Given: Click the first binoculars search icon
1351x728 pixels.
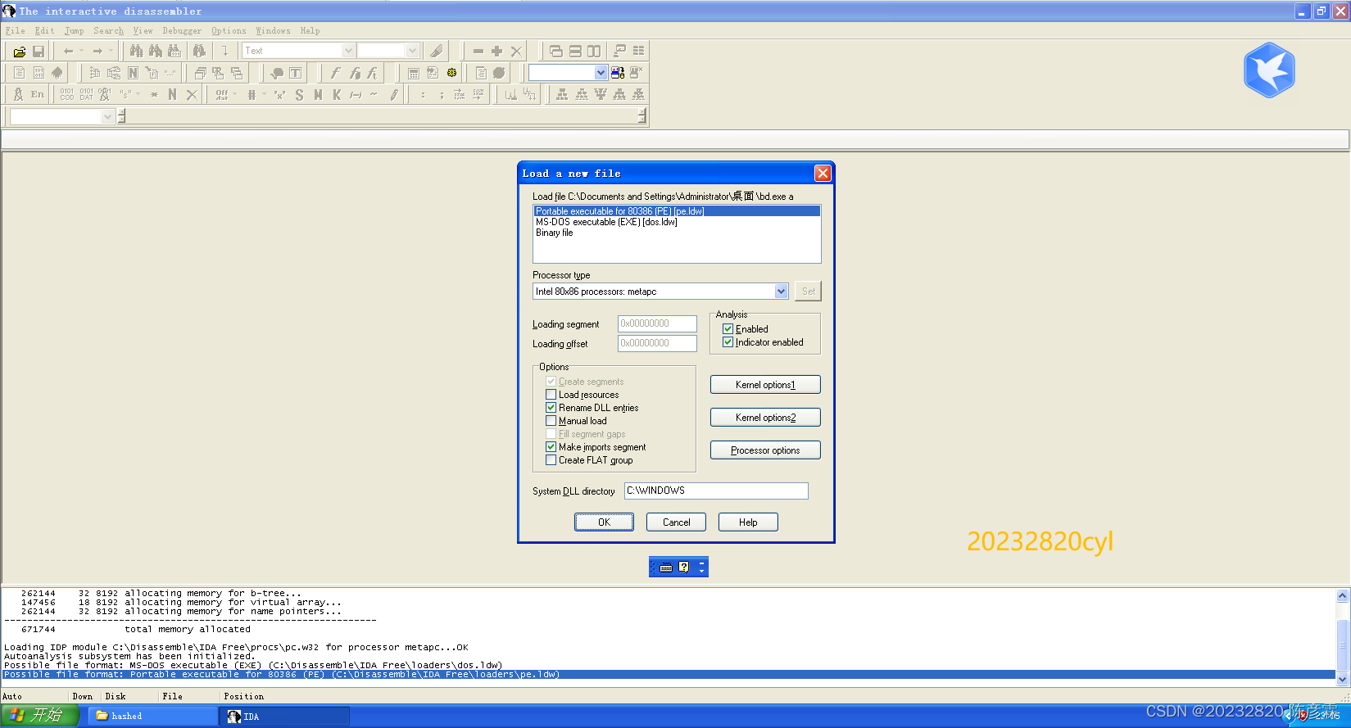Looking at the screenshot, I should click(x=136, y=51).
